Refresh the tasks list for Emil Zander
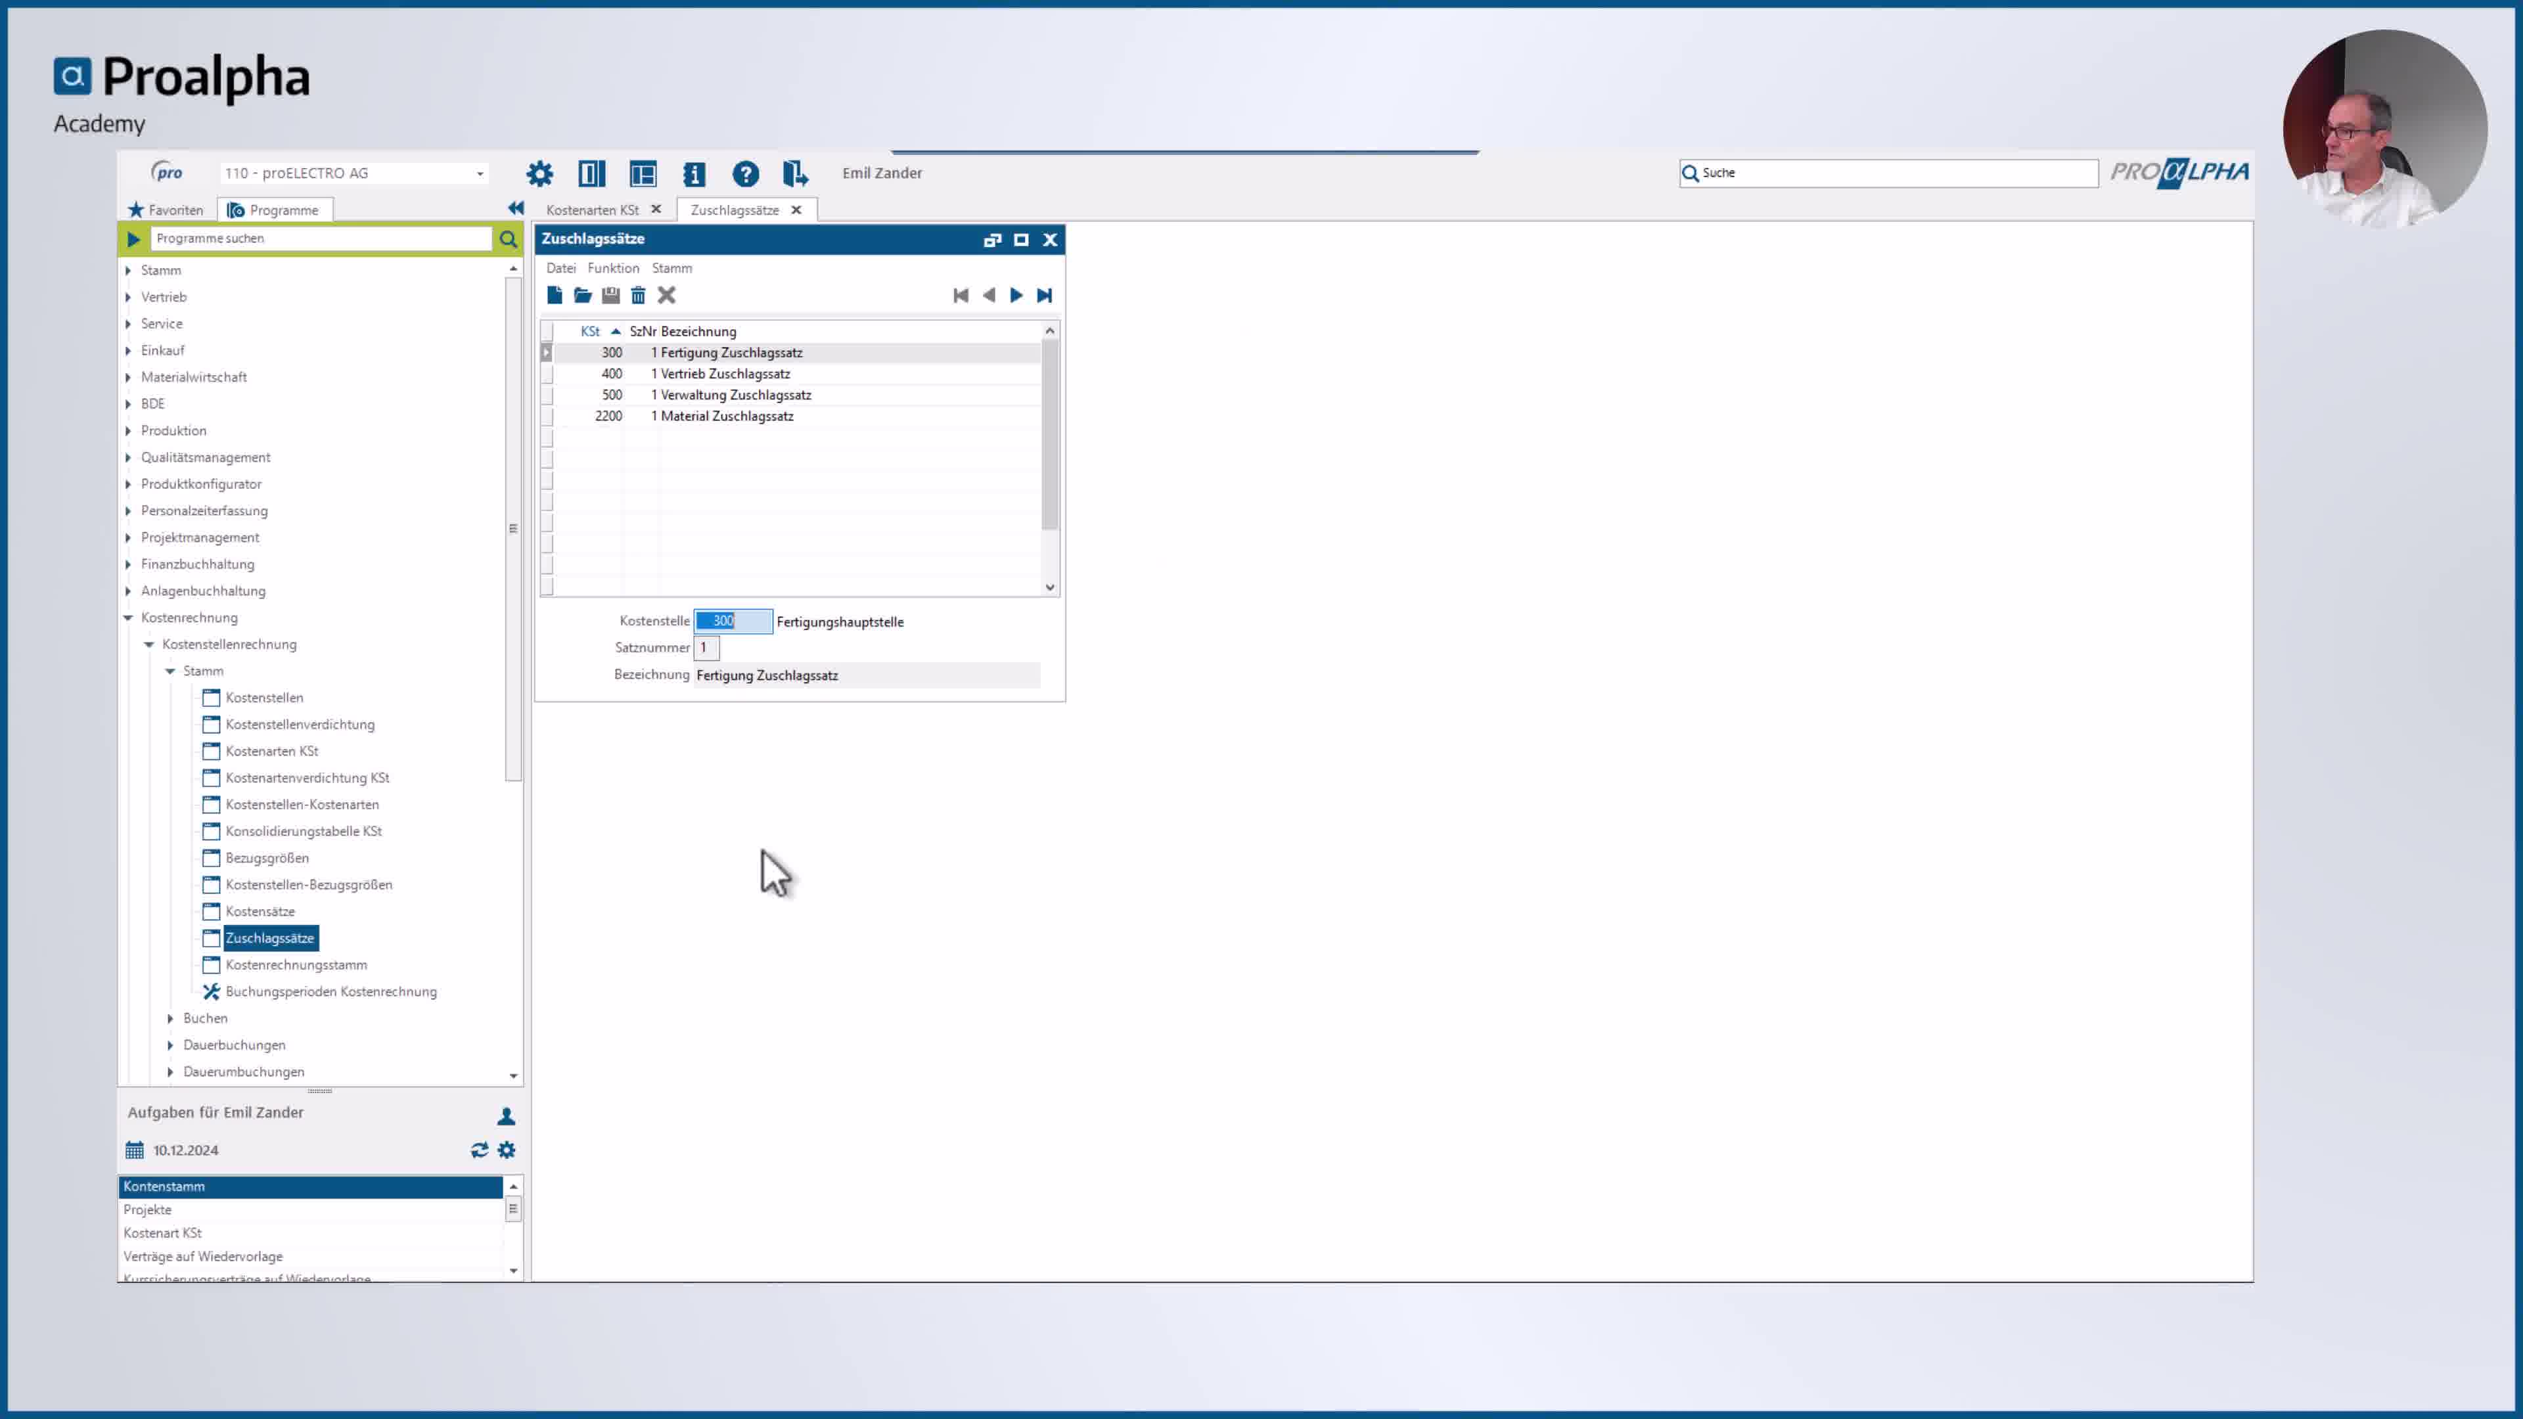The height and width of the screenshot is (1419, 2523). click(x=479, y=1150)
